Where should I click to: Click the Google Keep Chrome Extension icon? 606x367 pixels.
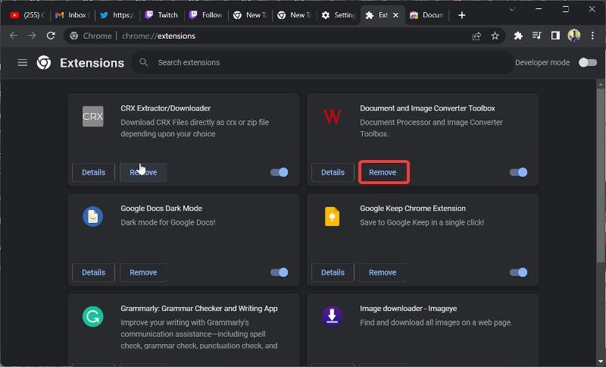pos(332,217)
